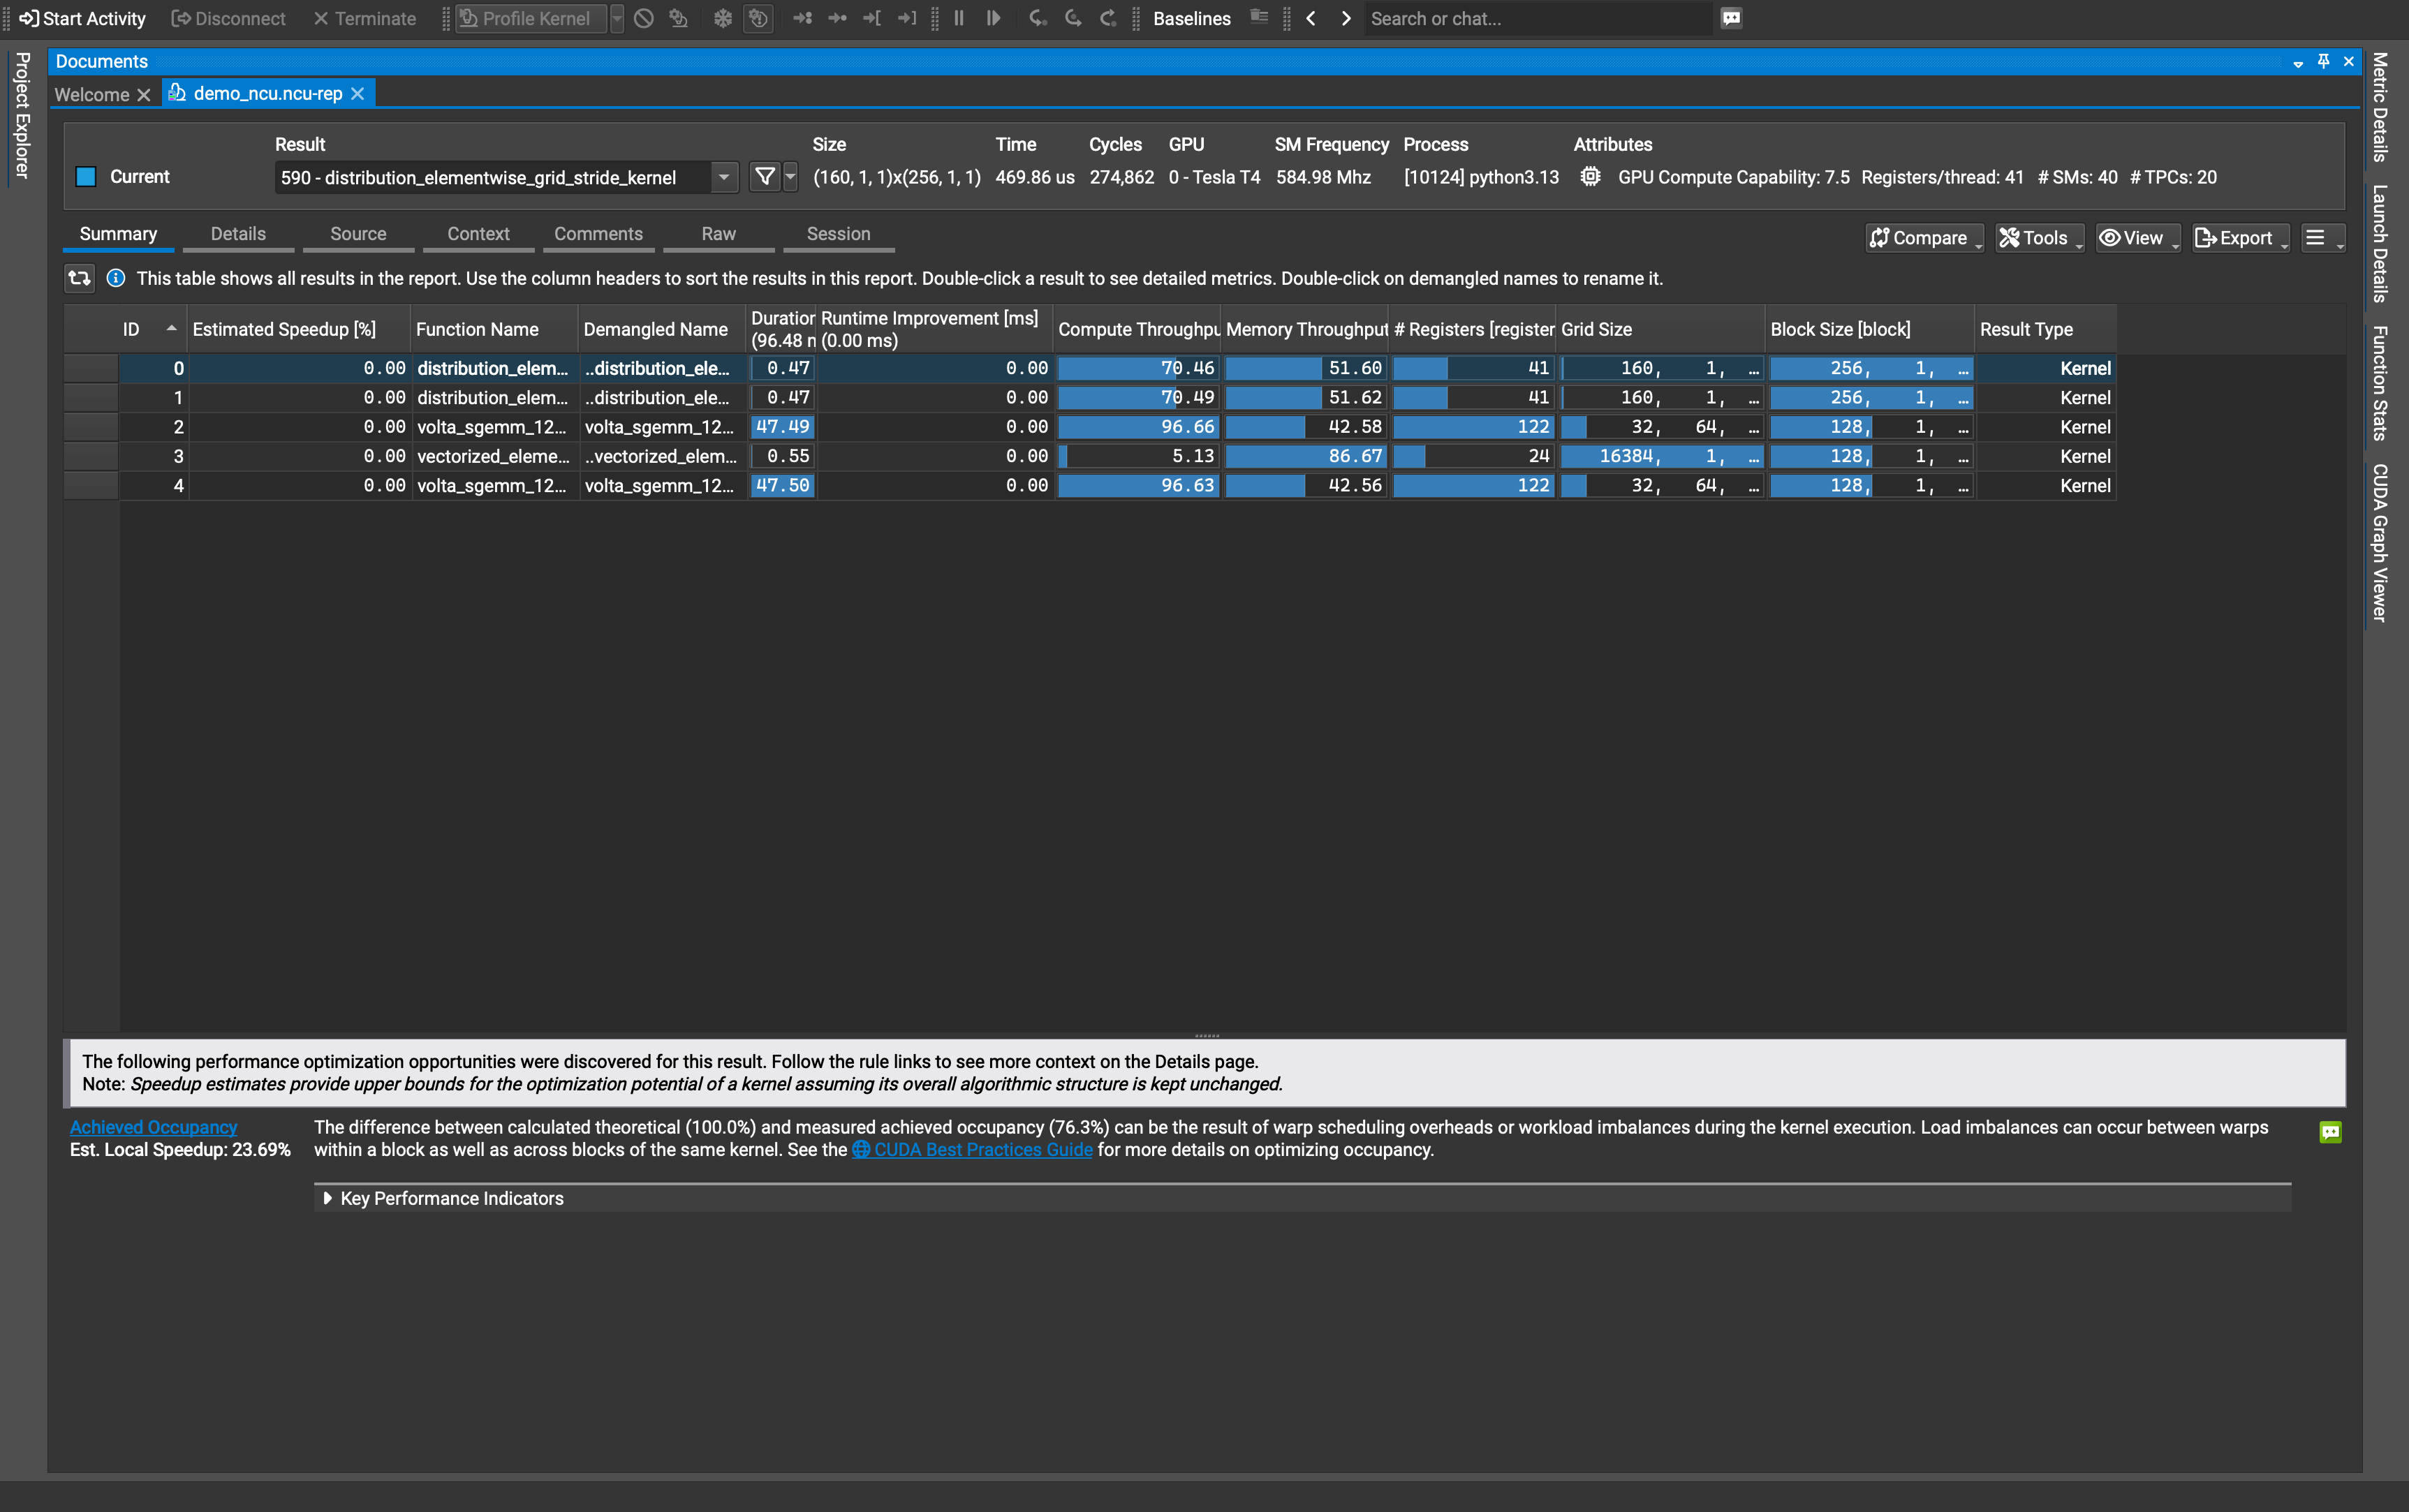Screen dimensions: 2409x1512
Task: Click the blue info icon above the table
Action: coord(116,278)
